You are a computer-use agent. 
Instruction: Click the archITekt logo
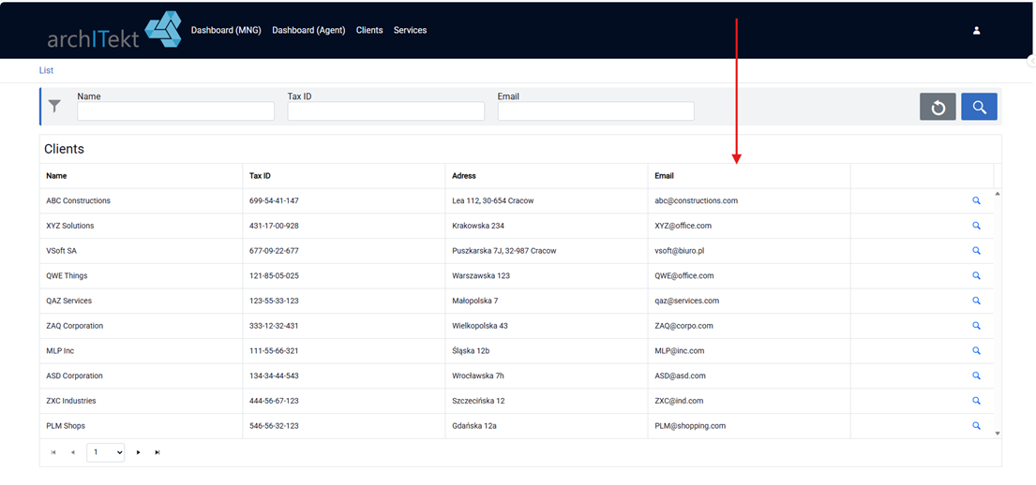(x=114, y=30)
